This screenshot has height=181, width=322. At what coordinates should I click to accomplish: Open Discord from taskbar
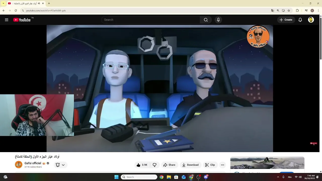pyautogui.click(x=206, y=177)
